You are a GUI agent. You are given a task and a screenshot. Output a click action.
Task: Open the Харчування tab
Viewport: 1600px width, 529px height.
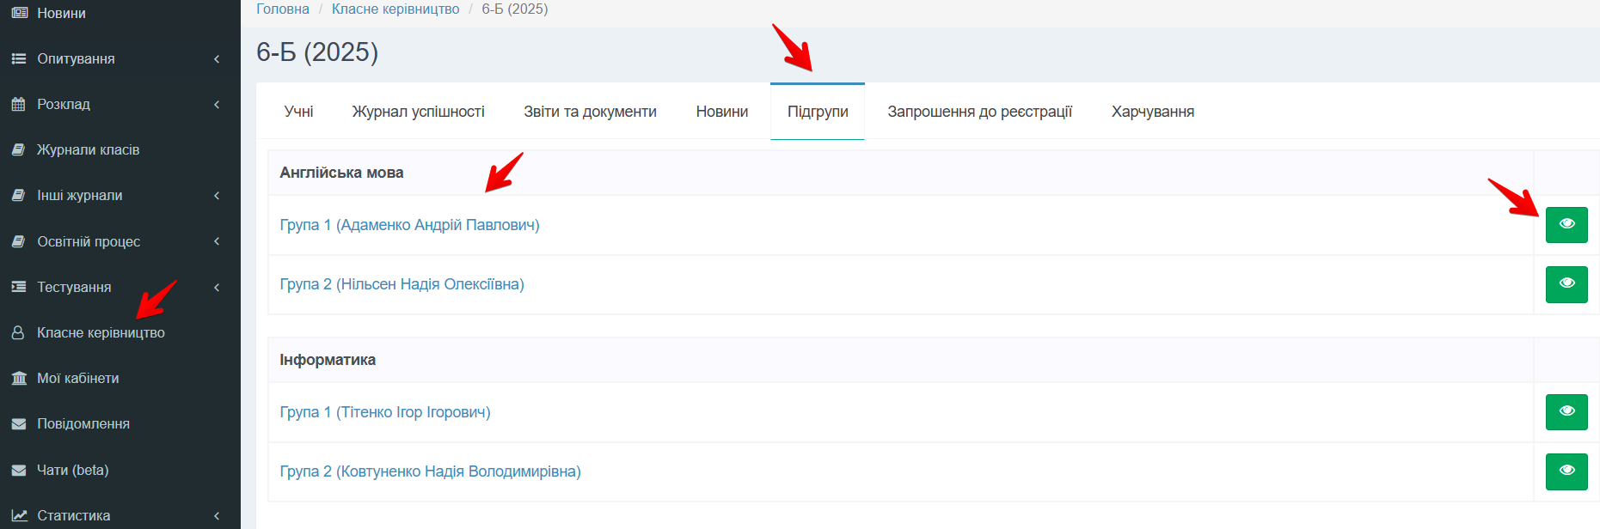pos(1152,112)
